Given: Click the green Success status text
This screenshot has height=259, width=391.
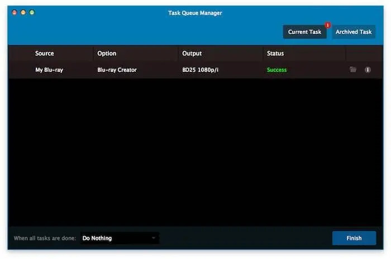Looking at the screenshot, I should pyautogui.click(x=276, y=70).
